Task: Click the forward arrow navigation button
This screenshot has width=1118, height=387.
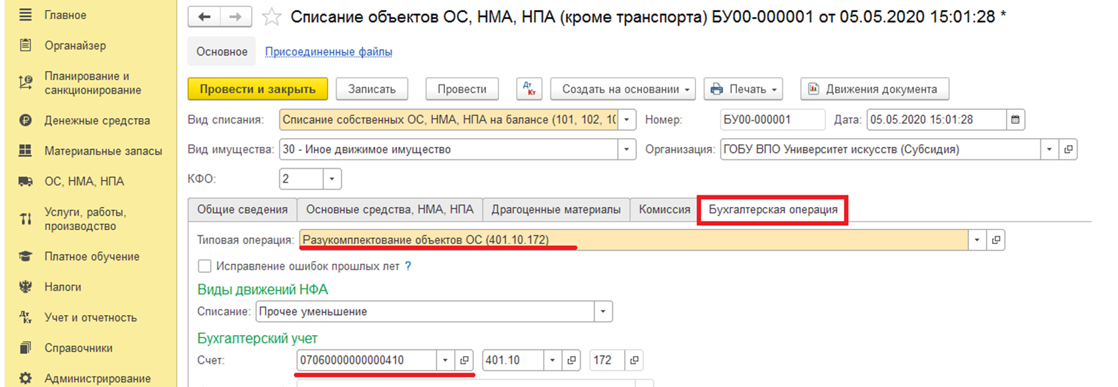Action: coord(235,17)
